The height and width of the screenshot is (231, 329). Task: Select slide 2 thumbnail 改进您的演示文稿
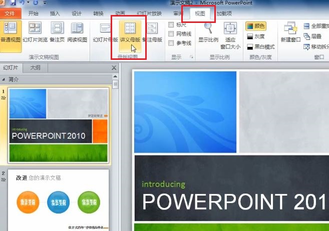pos(58,200)
